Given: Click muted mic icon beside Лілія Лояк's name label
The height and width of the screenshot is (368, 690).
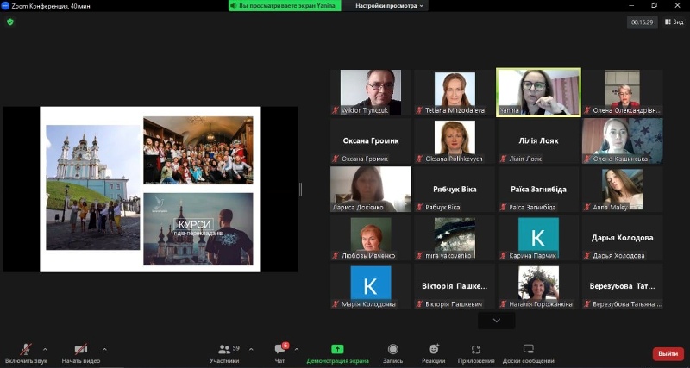Looking at the screenshot, I should (x=504, y=159).
